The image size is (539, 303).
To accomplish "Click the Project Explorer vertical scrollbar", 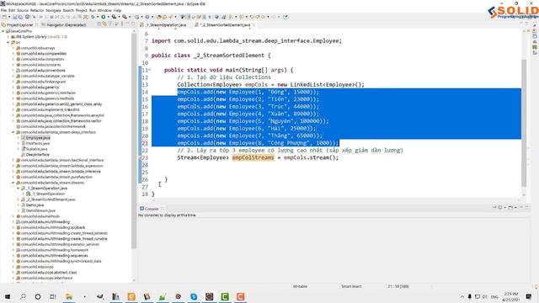I will coord(134,141).
